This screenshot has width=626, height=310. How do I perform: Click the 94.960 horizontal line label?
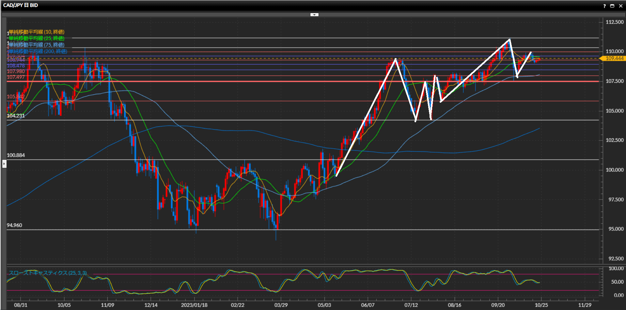[14, 225]
